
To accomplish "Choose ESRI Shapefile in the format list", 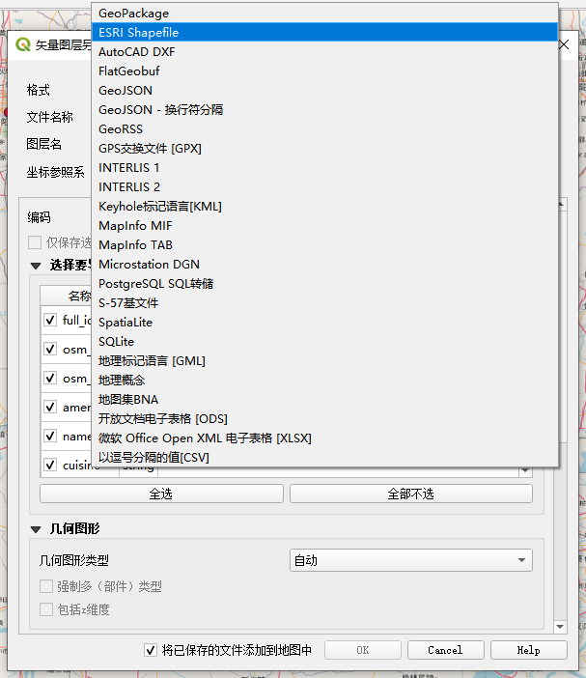I will click(324, 32).
